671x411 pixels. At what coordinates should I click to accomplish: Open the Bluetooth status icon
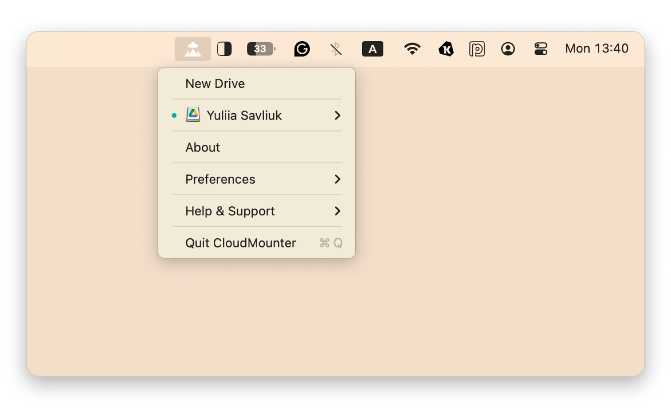click(x=336, y=49)
